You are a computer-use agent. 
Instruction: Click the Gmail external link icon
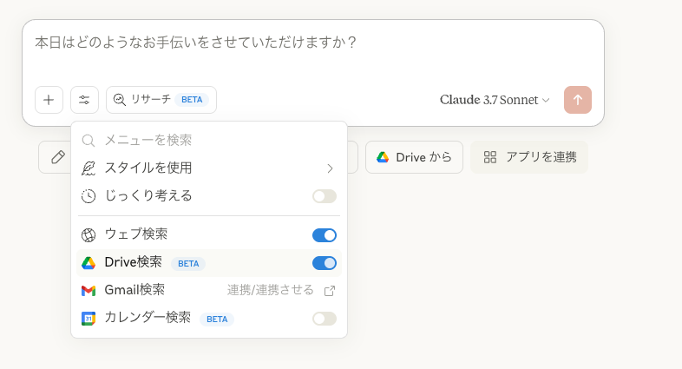(330, 291)
